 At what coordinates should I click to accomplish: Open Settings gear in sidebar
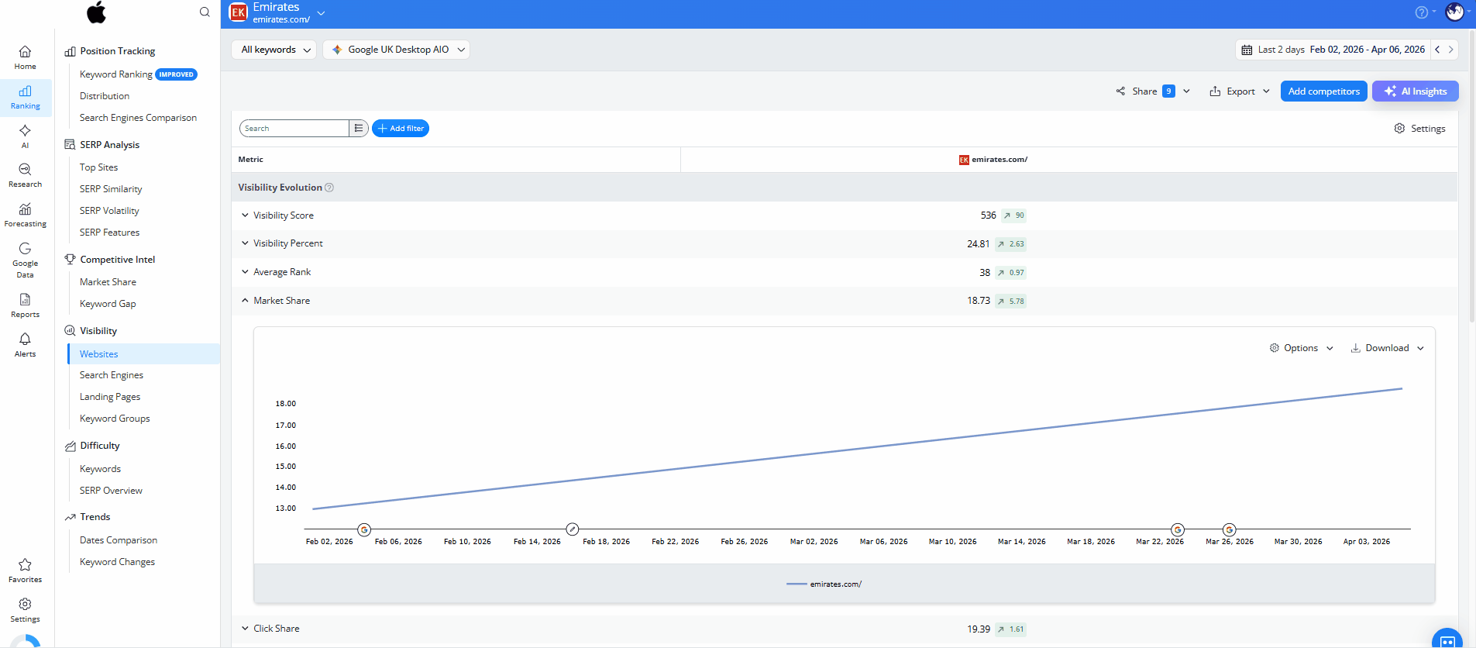25,610
